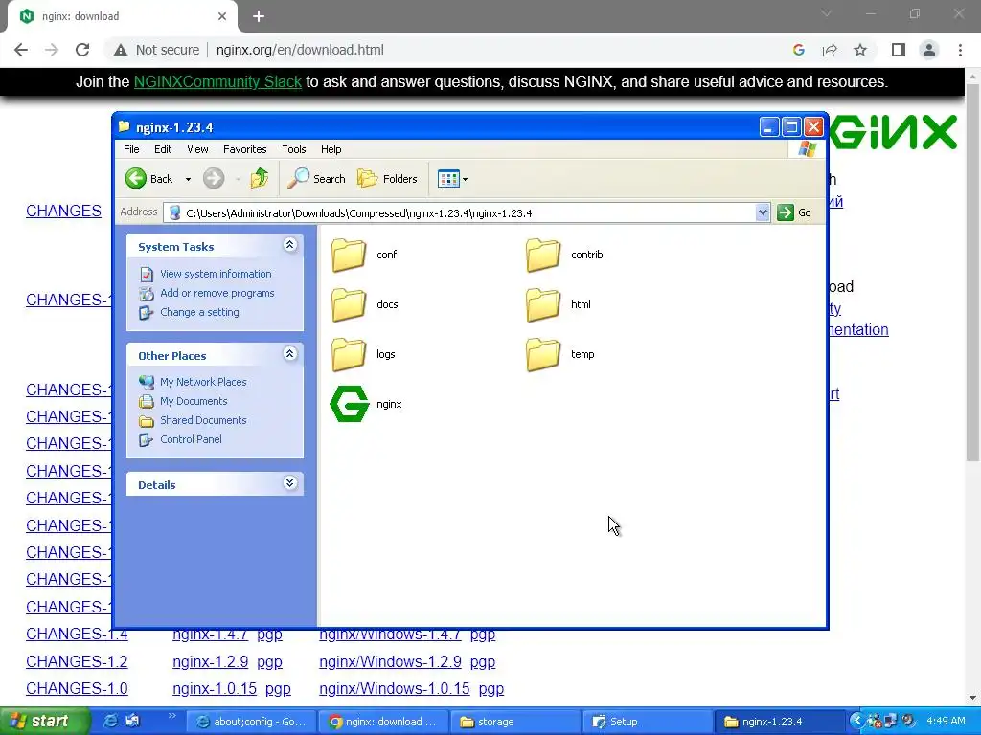Click the share icon in Chrome's address bar
This screenshot has width=981, height=735.
pos(830,50)
